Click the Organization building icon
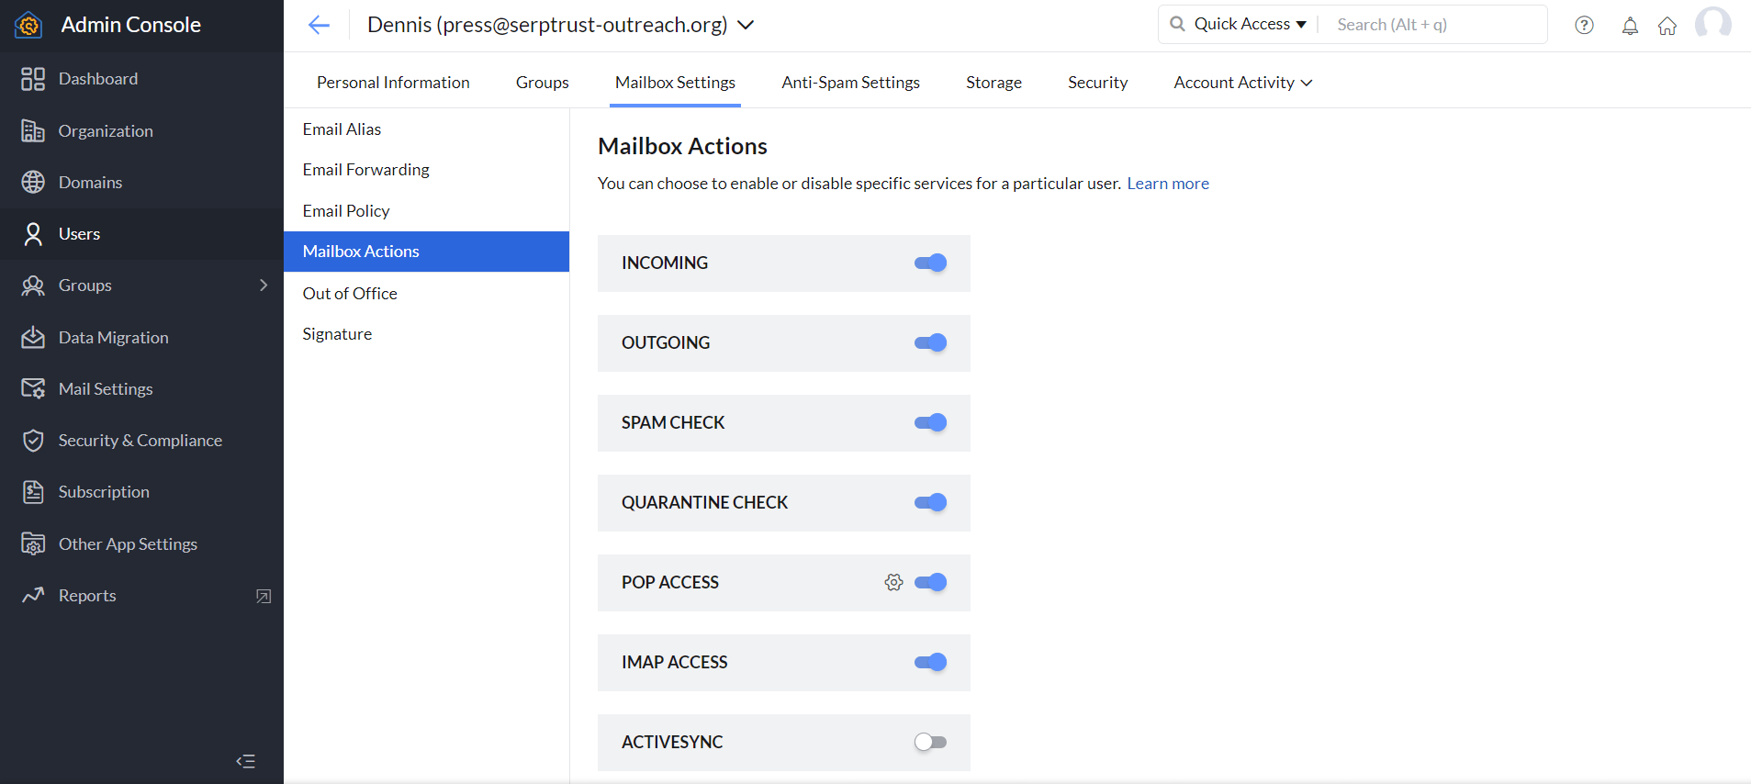Image resolution: width=1751 pixels, height=784 pixels. [x=33, y=131]
